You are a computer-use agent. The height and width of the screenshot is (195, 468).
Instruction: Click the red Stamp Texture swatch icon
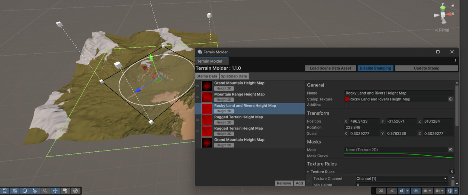(x=347, y=99)
